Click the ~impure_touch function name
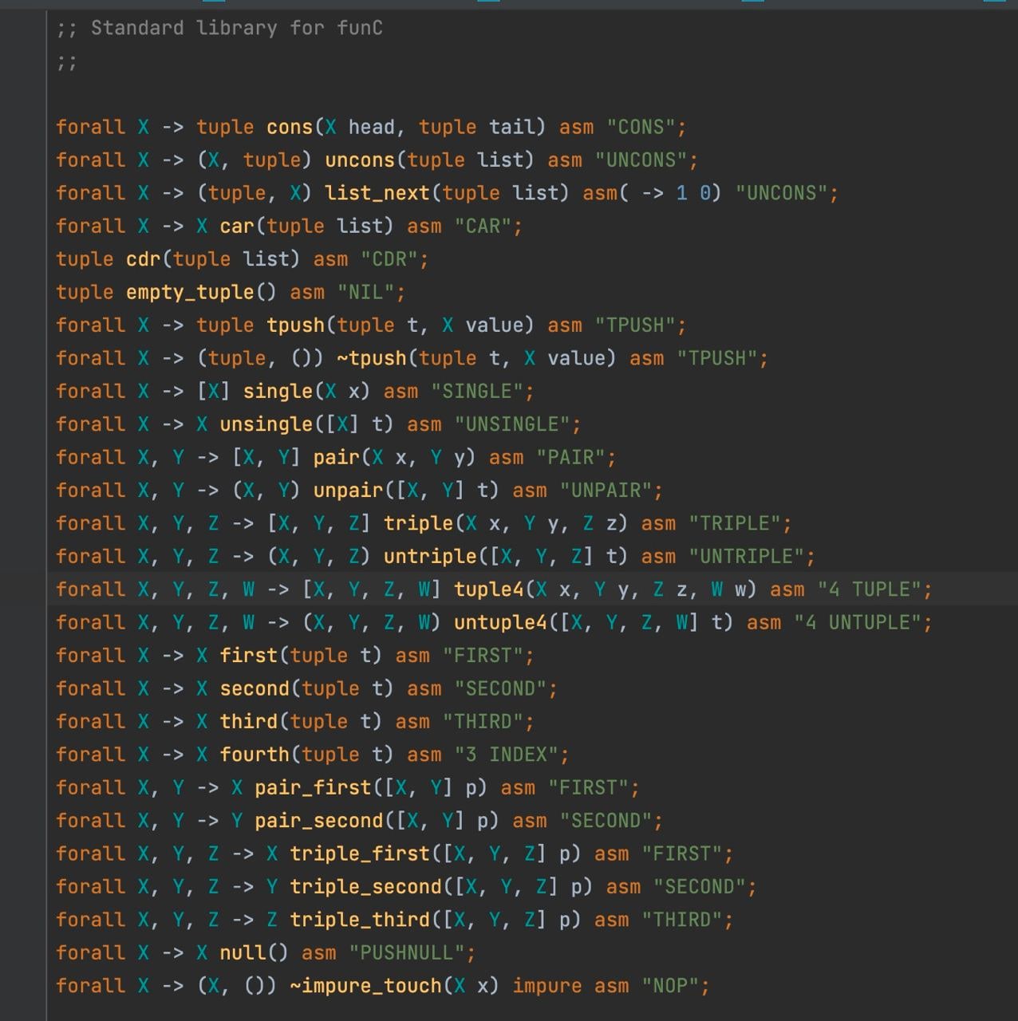 (x=366, y=987)
